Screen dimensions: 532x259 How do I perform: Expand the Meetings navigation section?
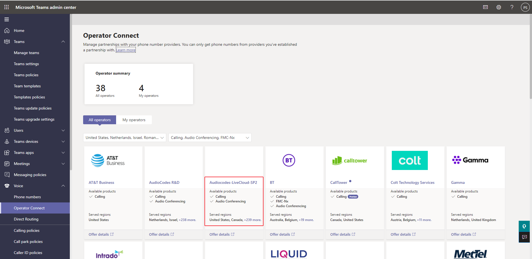click(x=63, y=164)
